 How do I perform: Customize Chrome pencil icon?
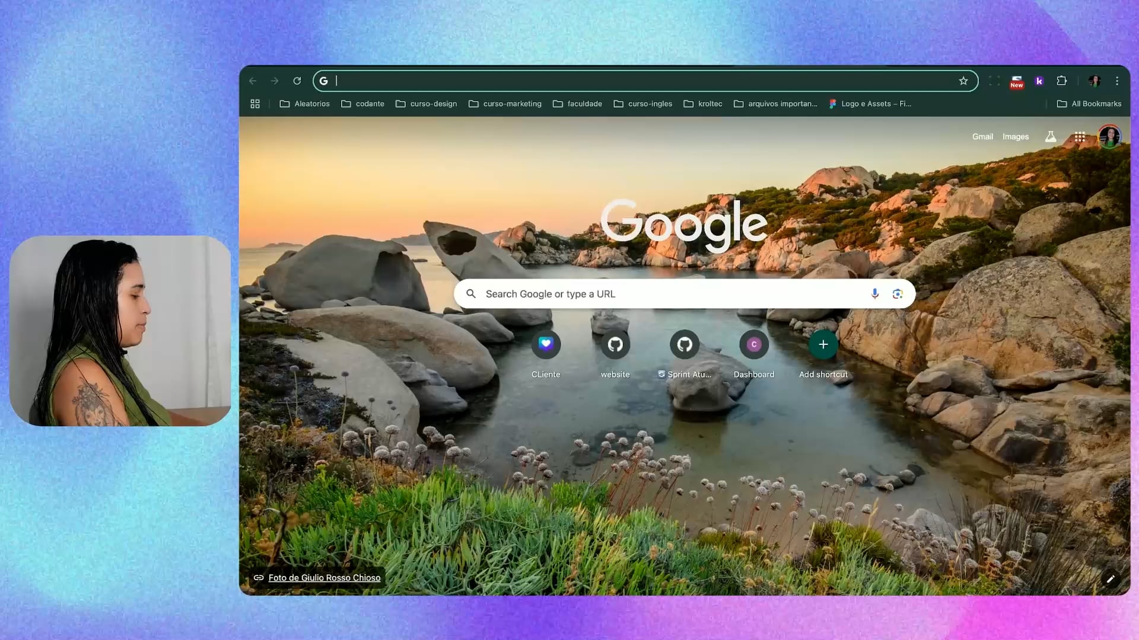[x=1111, y=579]
